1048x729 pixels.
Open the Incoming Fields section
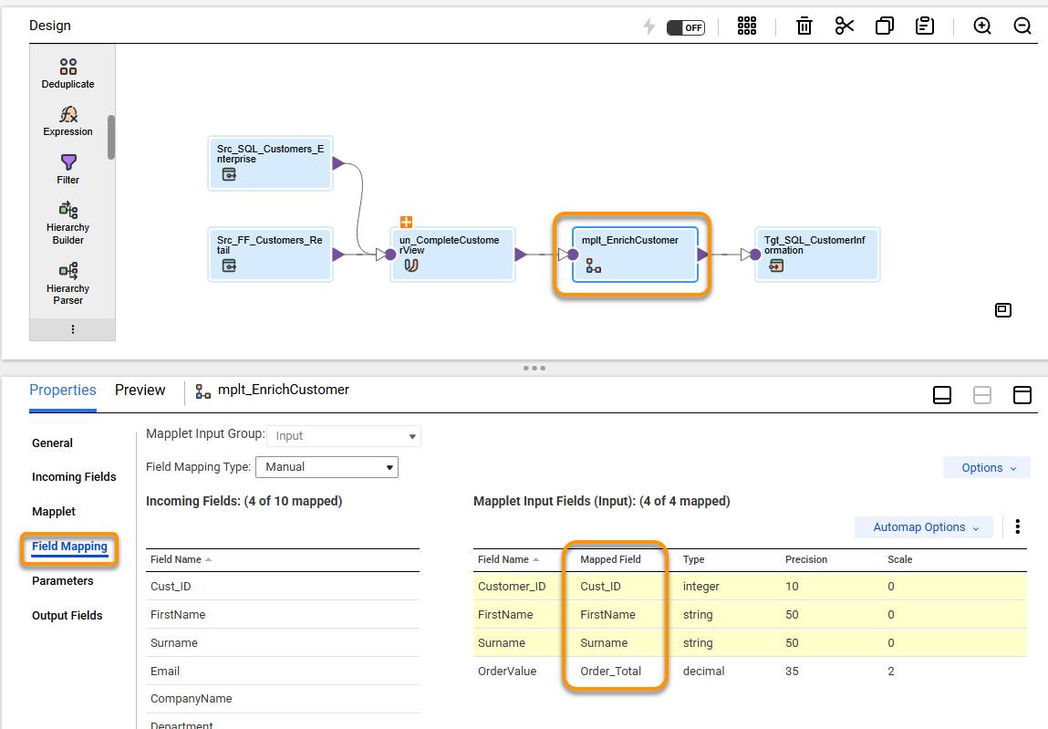pyautogui.click(x=74, y=477)
